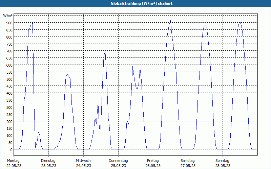
Task: Click the 23.05.23 date label
Action: 49,166
